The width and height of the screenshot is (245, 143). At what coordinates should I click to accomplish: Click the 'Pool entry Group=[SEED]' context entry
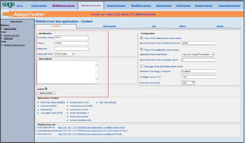tap(52, 103)
